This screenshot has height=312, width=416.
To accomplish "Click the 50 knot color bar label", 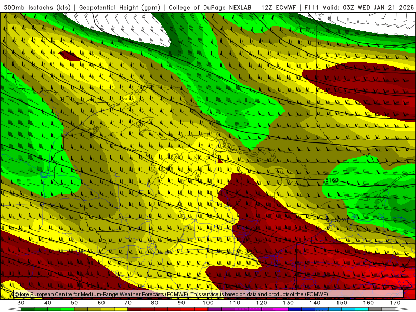I will [74, 303].
